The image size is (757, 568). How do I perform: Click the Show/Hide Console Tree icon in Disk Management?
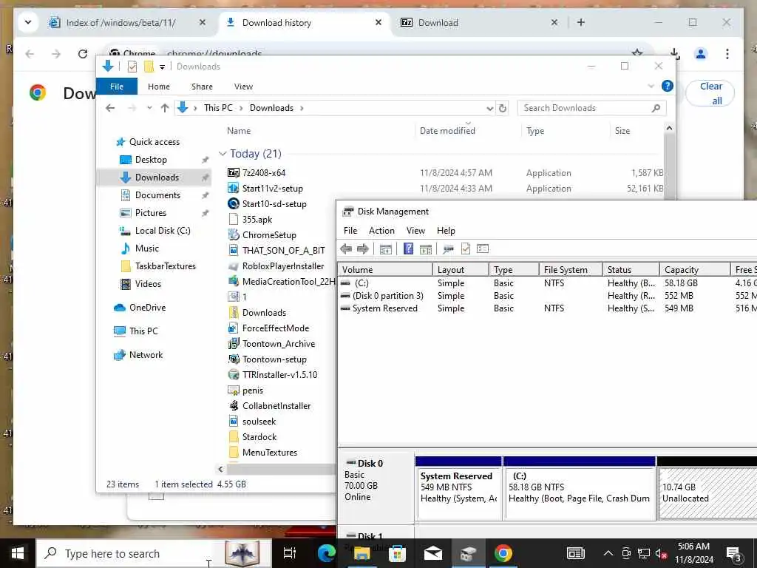[x=385, y=249]
